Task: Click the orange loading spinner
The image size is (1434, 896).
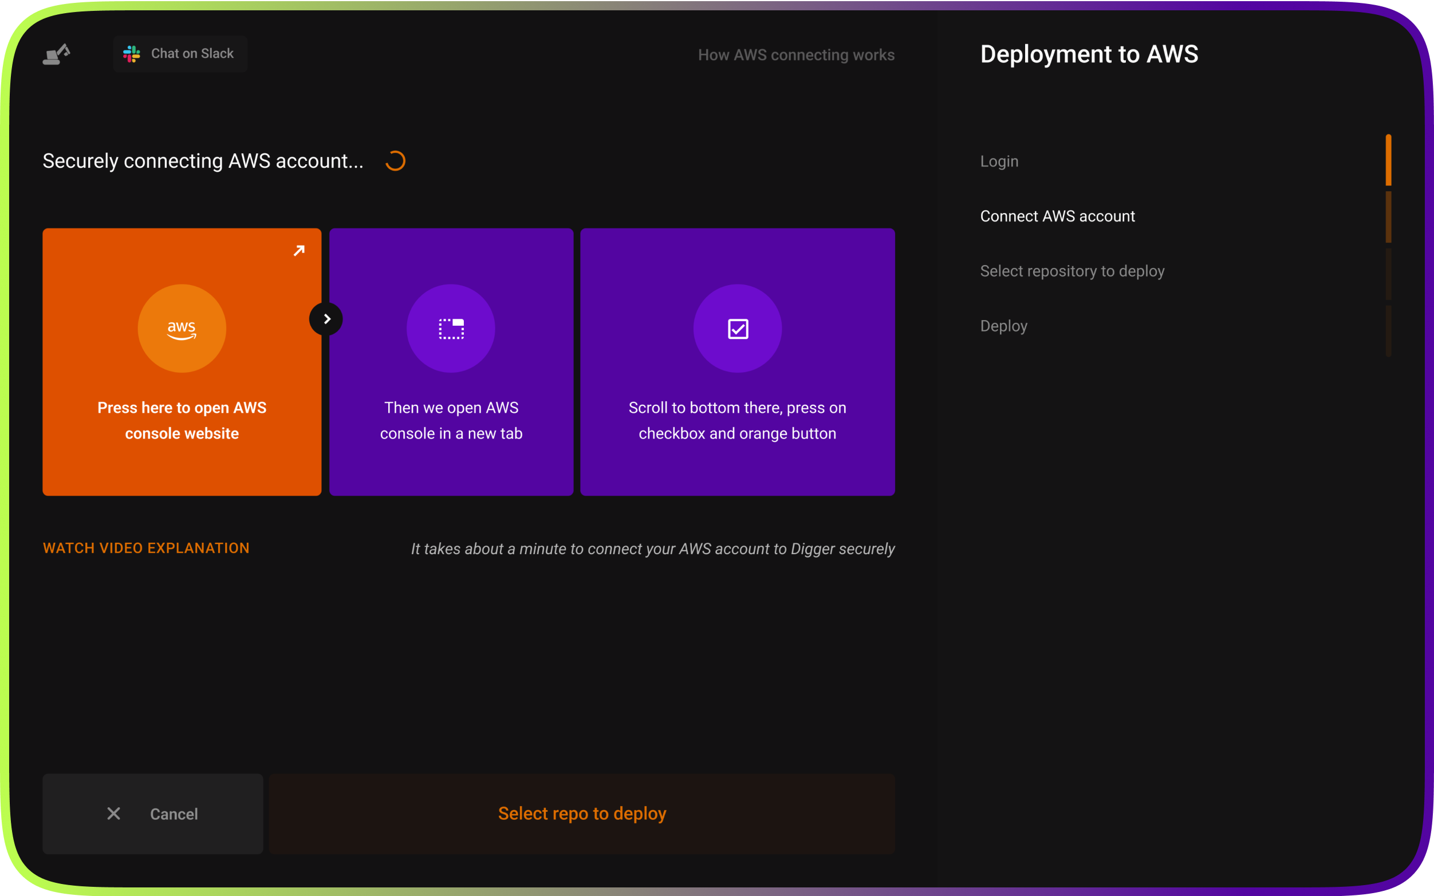Action: click(x=395, y=160)
